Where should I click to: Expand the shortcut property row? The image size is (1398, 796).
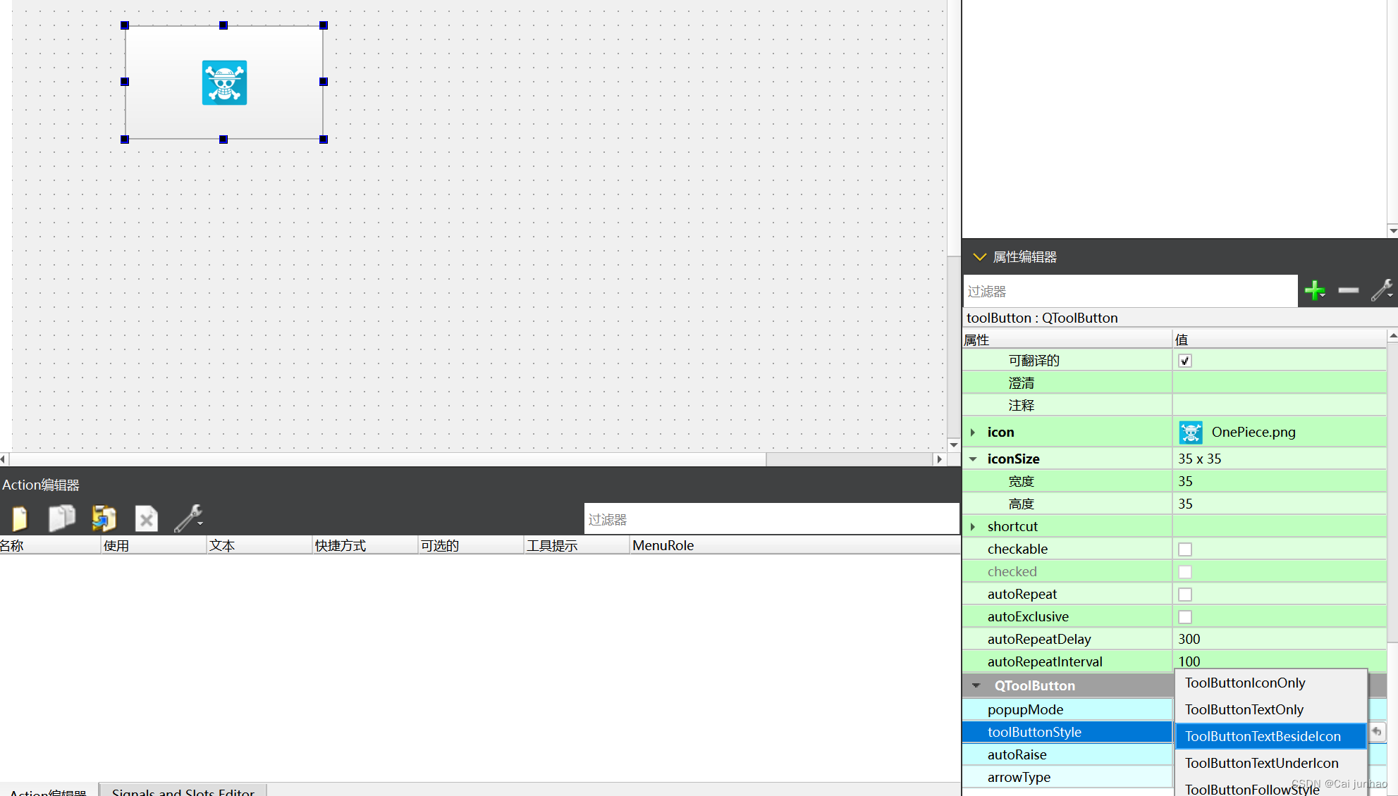pos(973,526)
